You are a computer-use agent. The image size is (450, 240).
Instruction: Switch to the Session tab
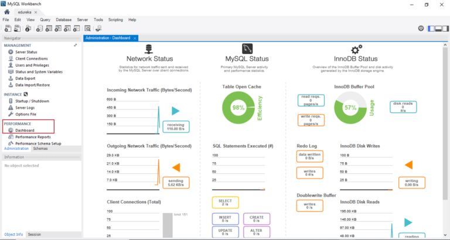pyautogui.click(x=34, y=234)
